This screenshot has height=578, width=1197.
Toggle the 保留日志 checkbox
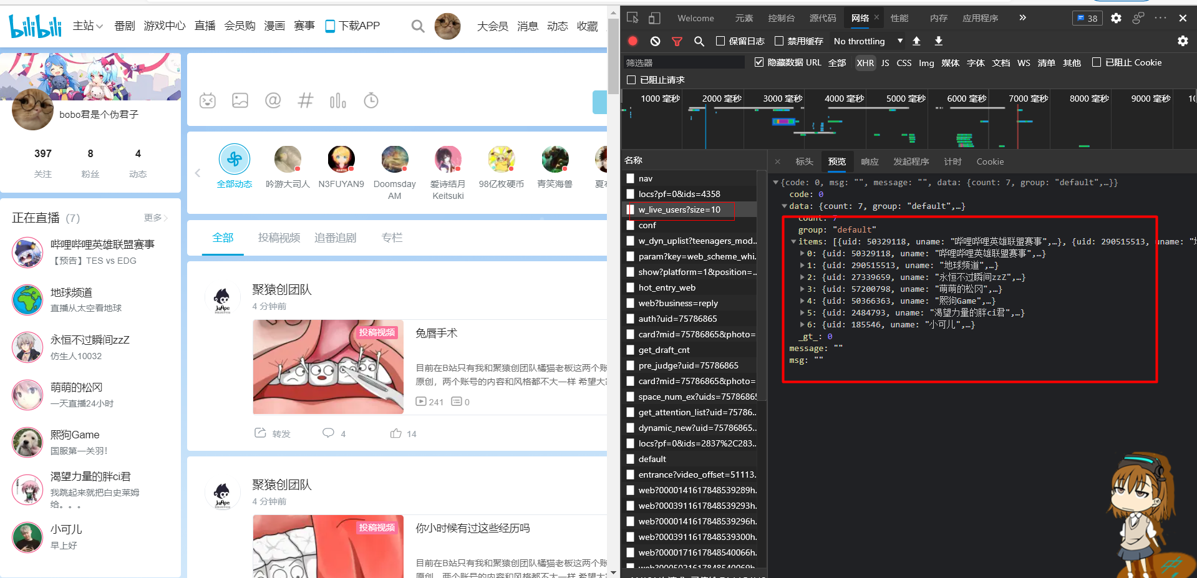click(x=720, y=41)
